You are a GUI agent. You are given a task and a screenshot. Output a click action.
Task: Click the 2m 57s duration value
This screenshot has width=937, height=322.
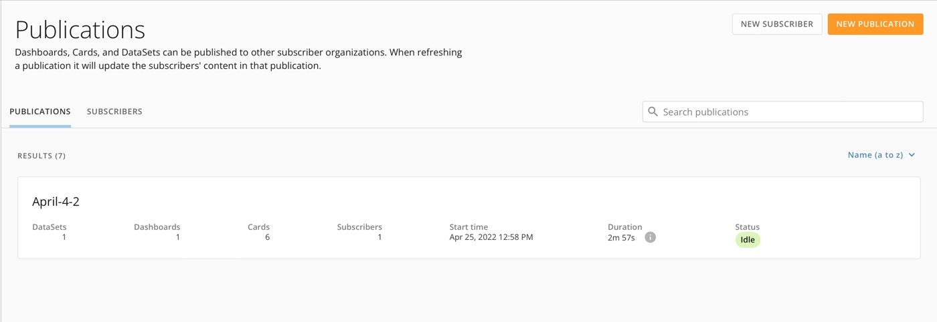[621, 237]
